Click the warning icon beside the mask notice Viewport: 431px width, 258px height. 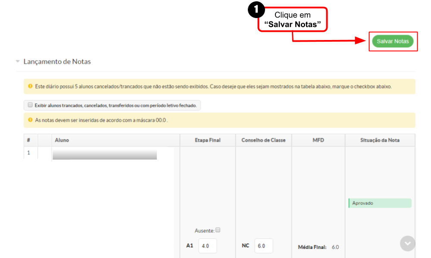click(x=30, y=120)
